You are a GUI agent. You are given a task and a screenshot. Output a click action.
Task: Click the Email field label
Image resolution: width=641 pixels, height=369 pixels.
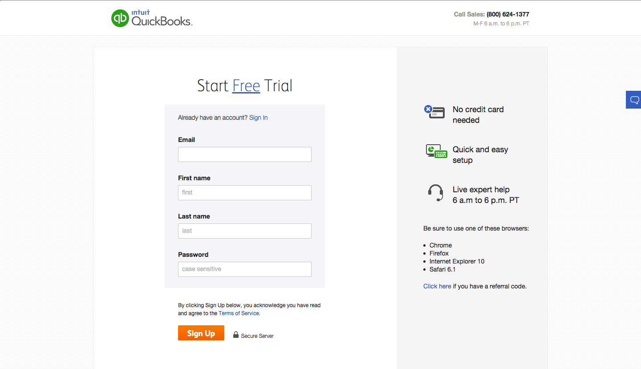click(187, 140)
